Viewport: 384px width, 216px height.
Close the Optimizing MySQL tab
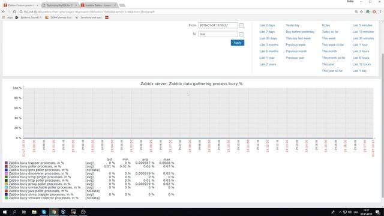pos(76,5)
